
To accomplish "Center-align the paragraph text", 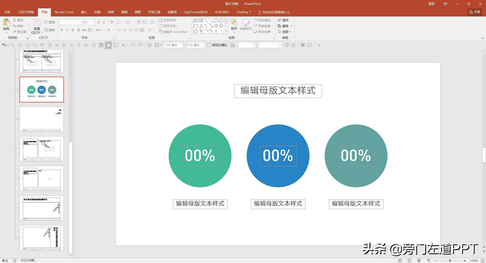I will 125,30.
